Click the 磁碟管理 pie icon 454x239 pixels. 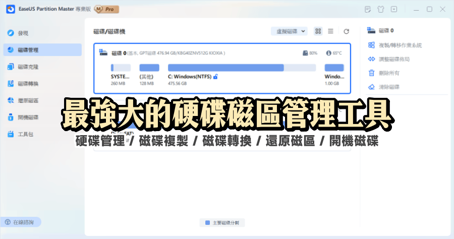[x=11, y=50]
